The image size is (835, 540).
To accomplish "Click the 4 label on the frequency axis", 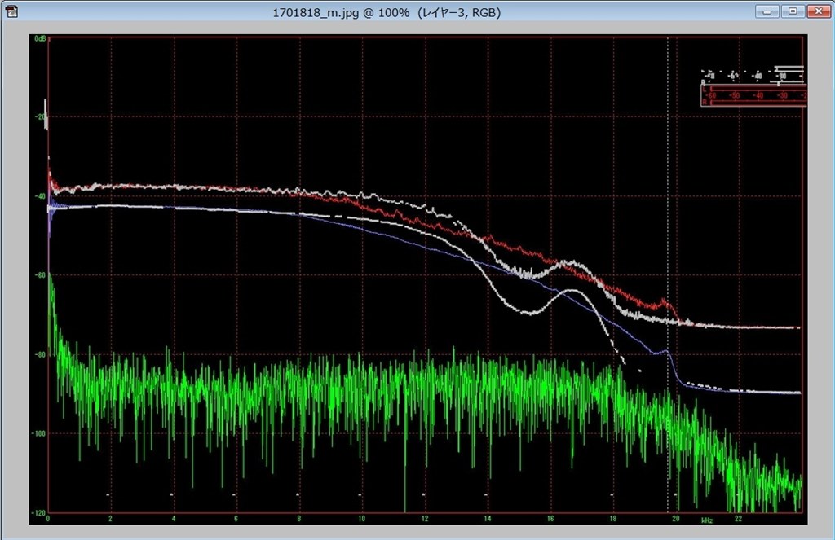I will click(x=174, y=519).
